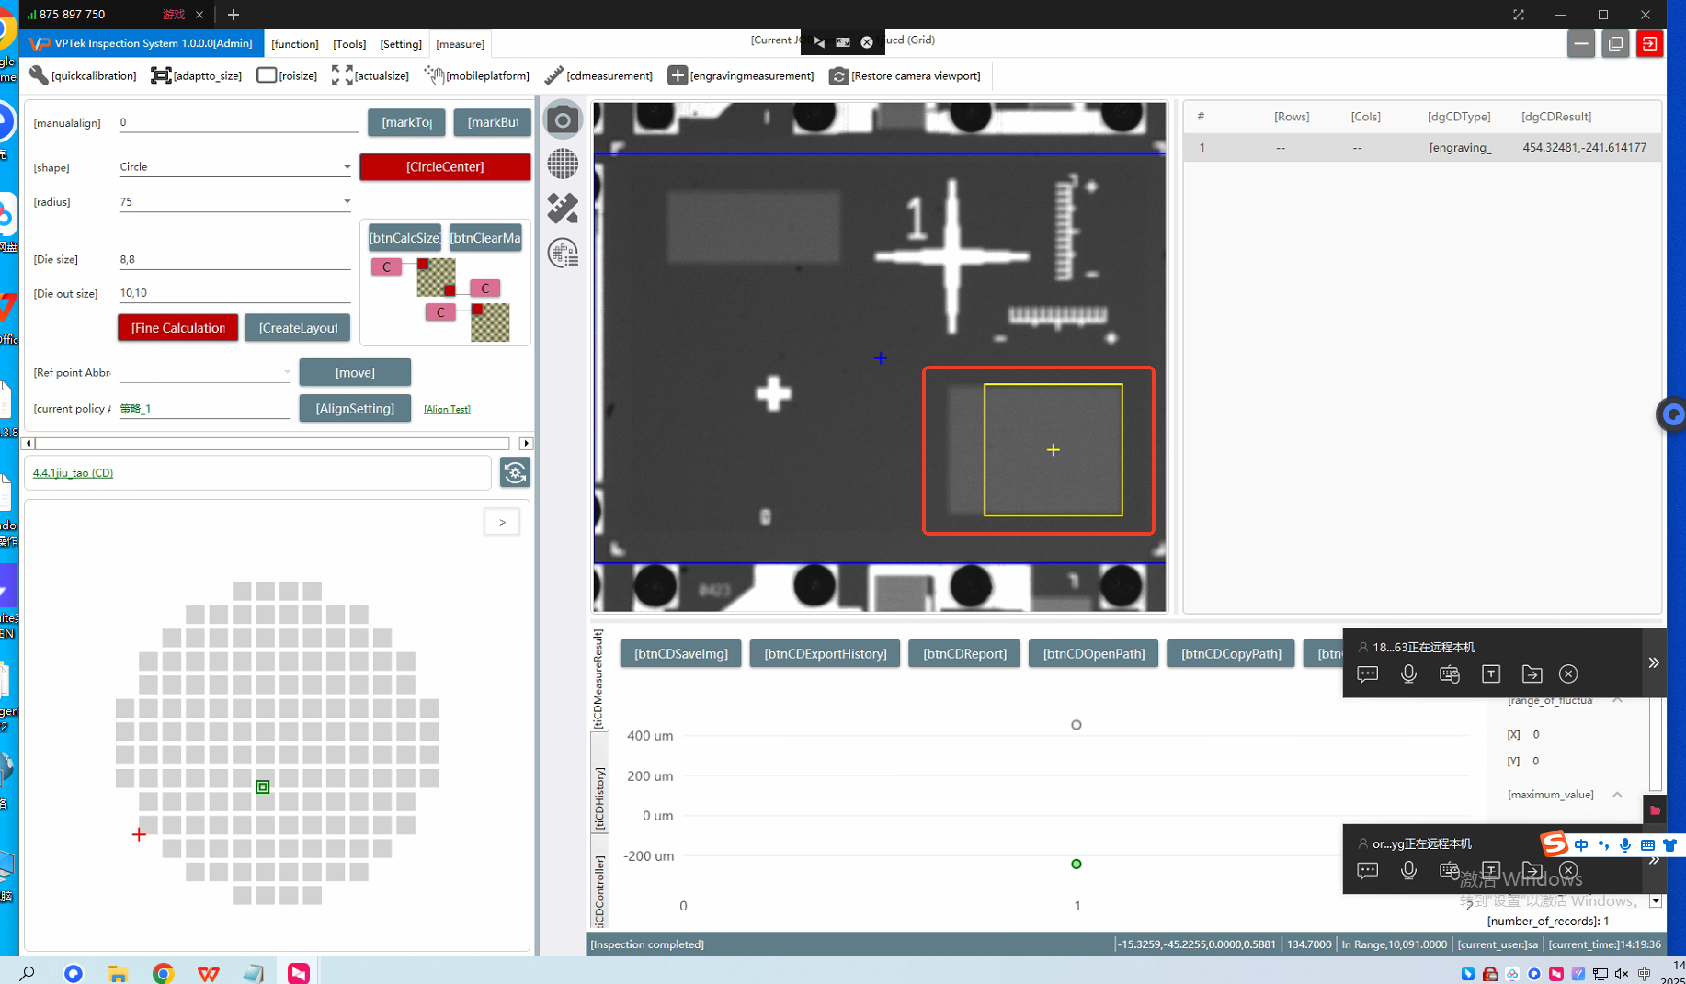Open the Setting menu
Screen dimensions: 1686x984
(401, 43)
